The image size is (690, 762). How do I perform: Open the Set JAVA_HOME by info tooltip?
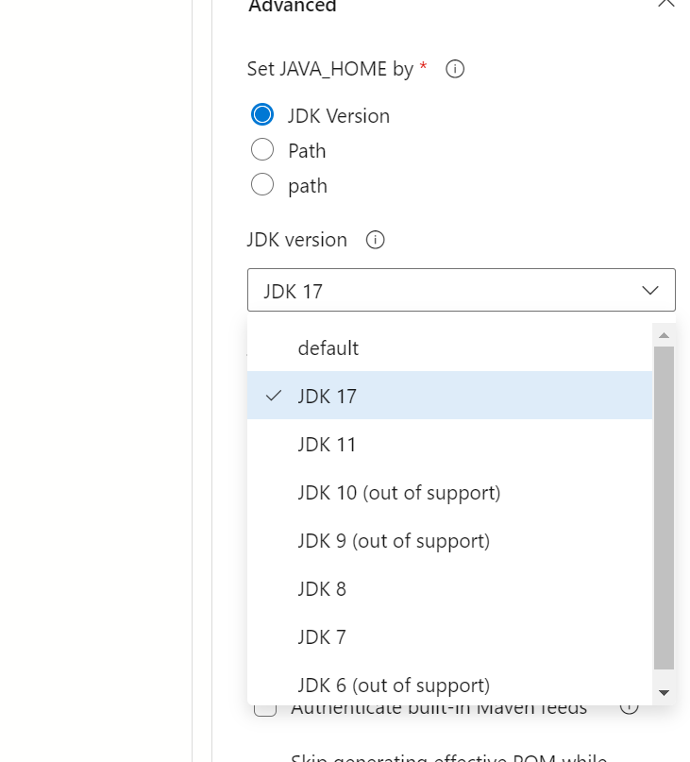[x=454, y=68]
